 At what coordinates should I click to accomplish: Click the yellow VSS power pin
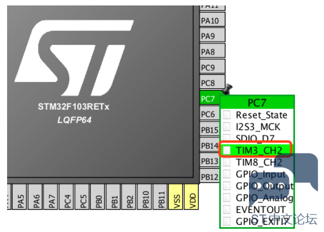176,197
